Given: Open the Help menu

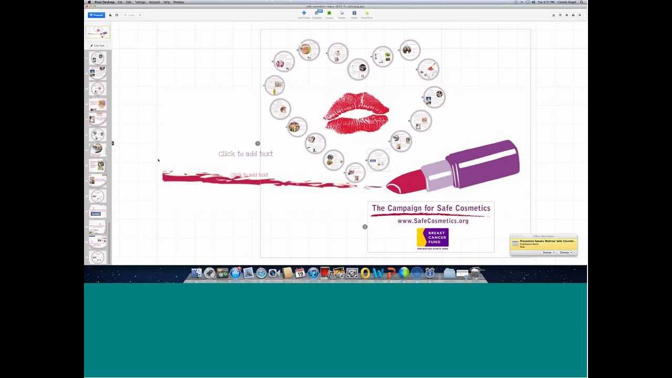Looking at the screenshot, I should (166, 2).
